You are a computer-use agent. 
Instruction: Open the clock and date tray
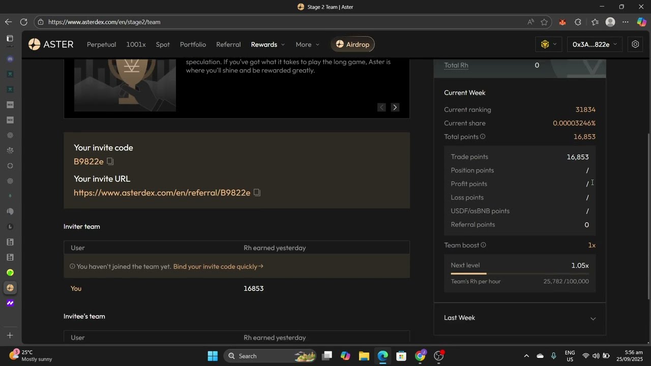pyautogui.click(x=629, y=355)
